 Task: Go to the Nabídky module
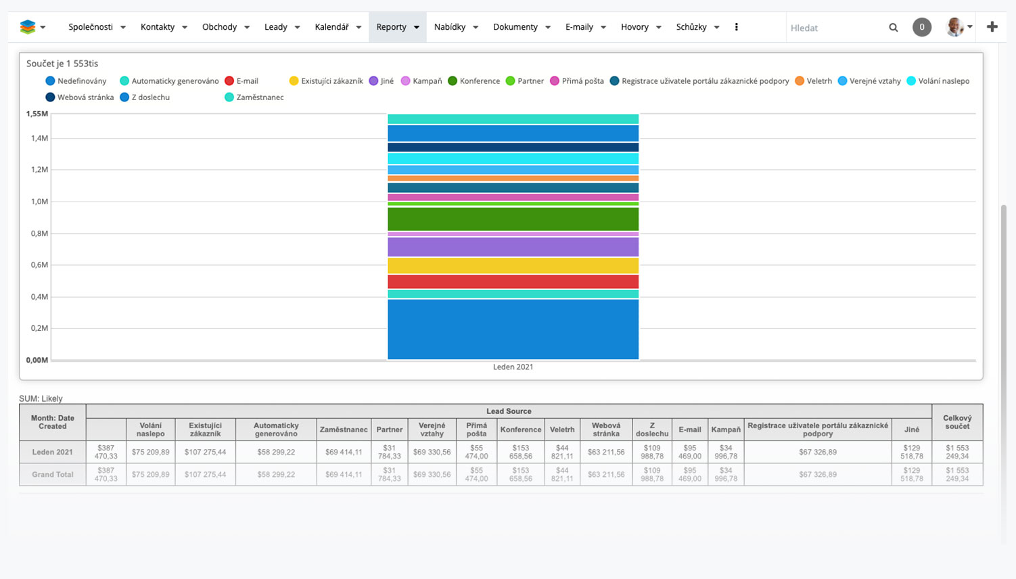point(450,27)
